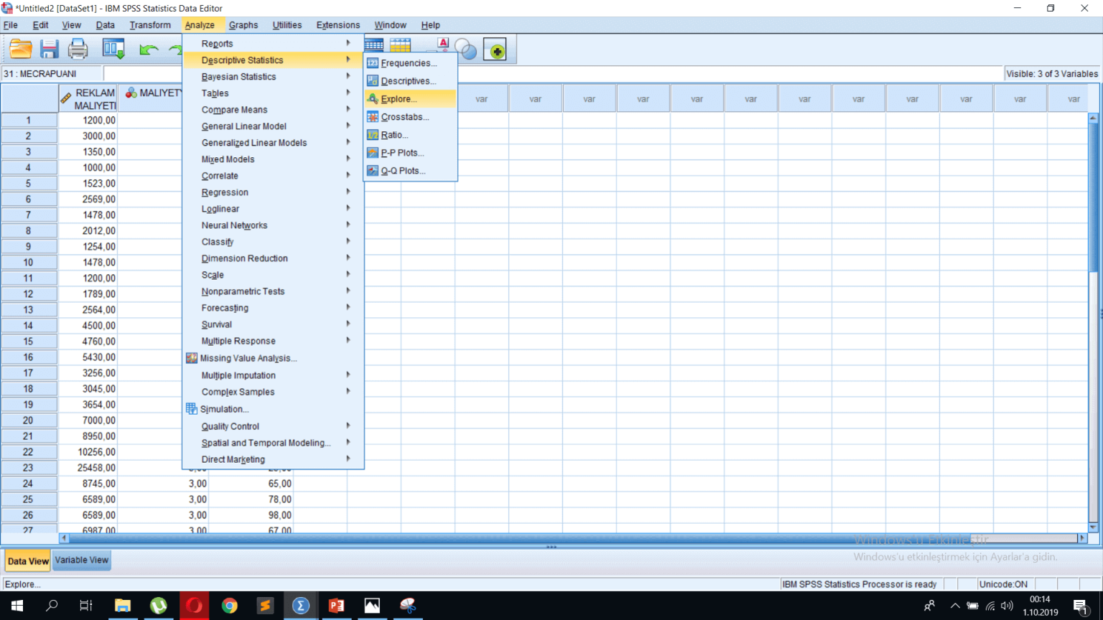Select Explore... in Descriptive Statistics submenu
The image size is (1103, 620).
pyautogui.click(x=399, y=99)
